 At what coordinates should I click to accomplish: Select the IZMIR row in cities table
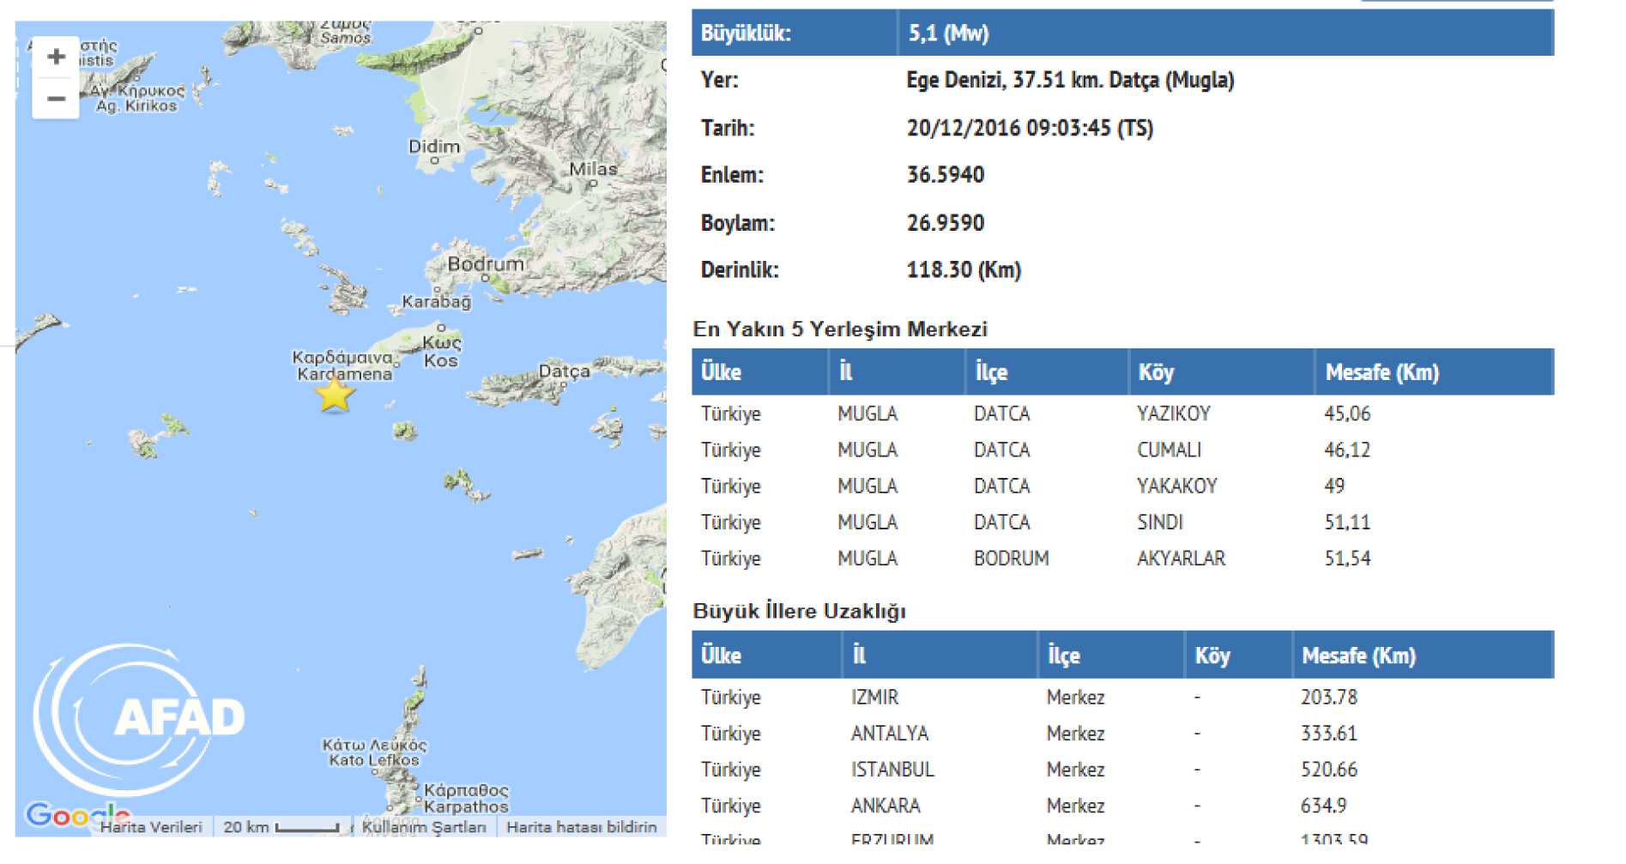(x=874, y=698)
